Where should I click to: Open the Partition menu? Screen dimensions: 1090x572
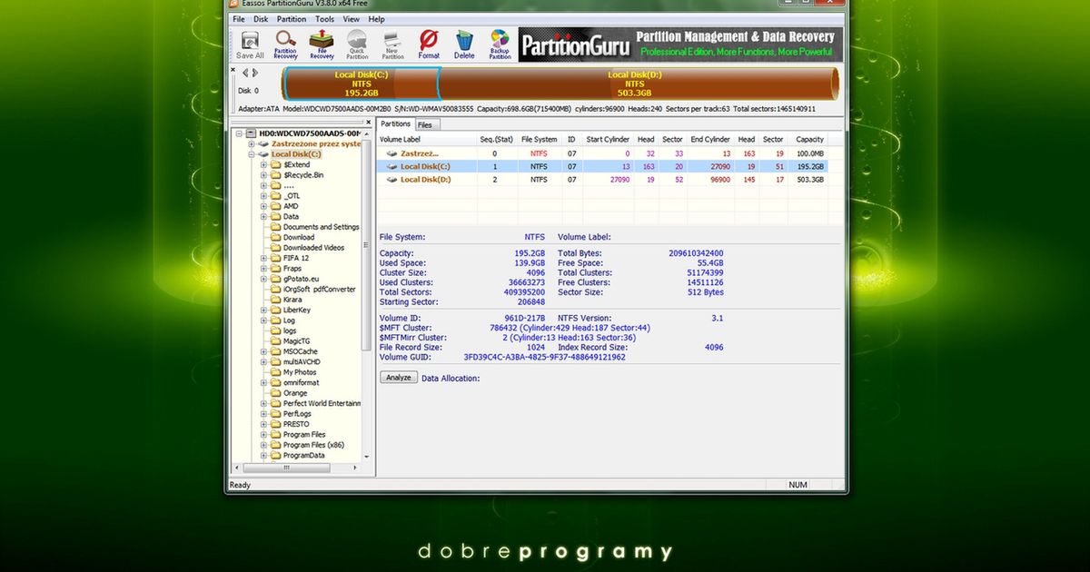[x=292, y=19]
